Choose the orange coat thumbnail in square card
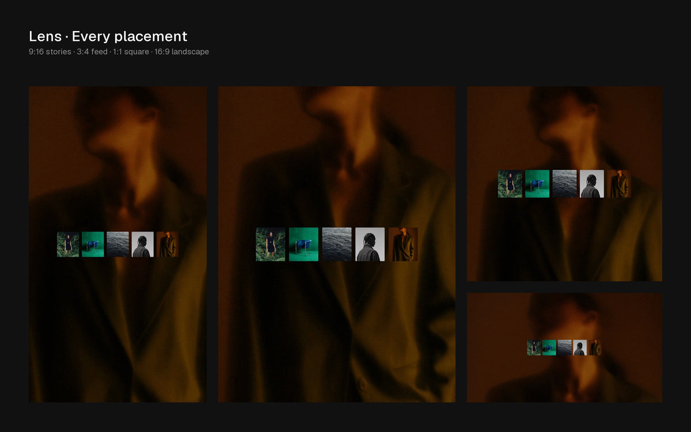The width and height of the screenshot is (691, 432). (619, 184)
